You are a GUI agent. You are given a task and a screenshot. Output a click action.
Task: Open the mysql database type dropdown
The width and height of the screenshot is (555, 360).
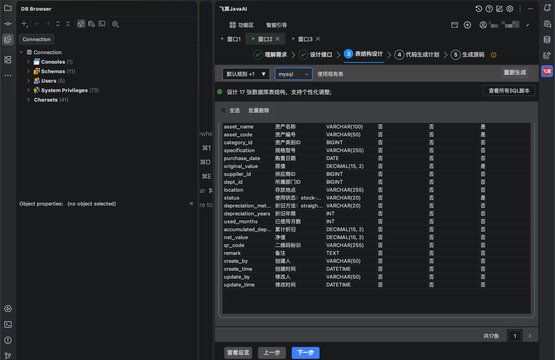click(x=294, y=74)
